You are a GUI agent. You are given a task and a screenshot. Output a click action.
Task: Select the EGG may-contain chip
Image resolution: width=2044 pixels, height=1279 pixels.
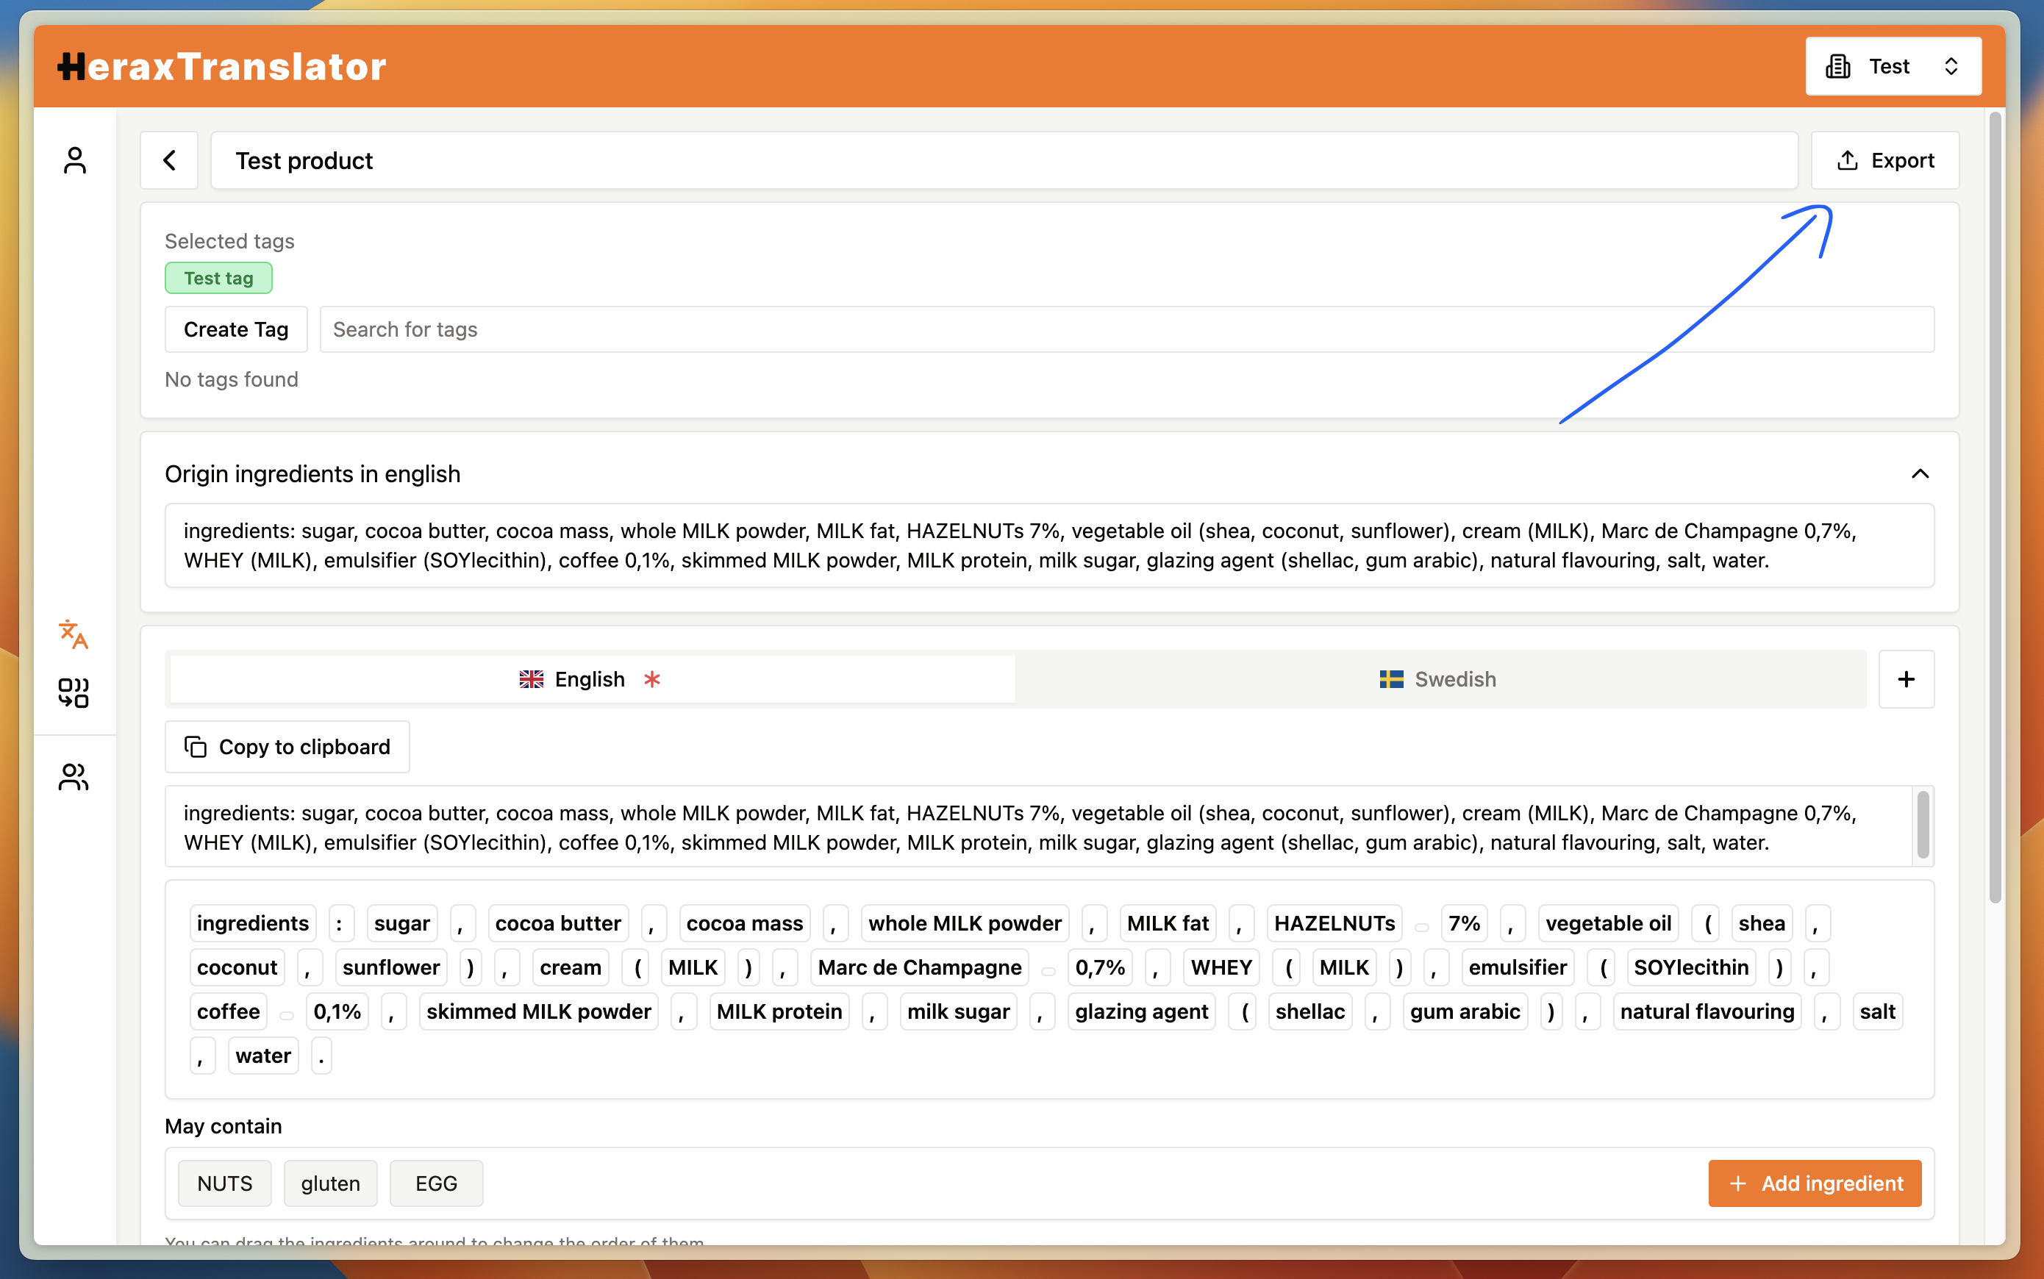[437, 1183]
